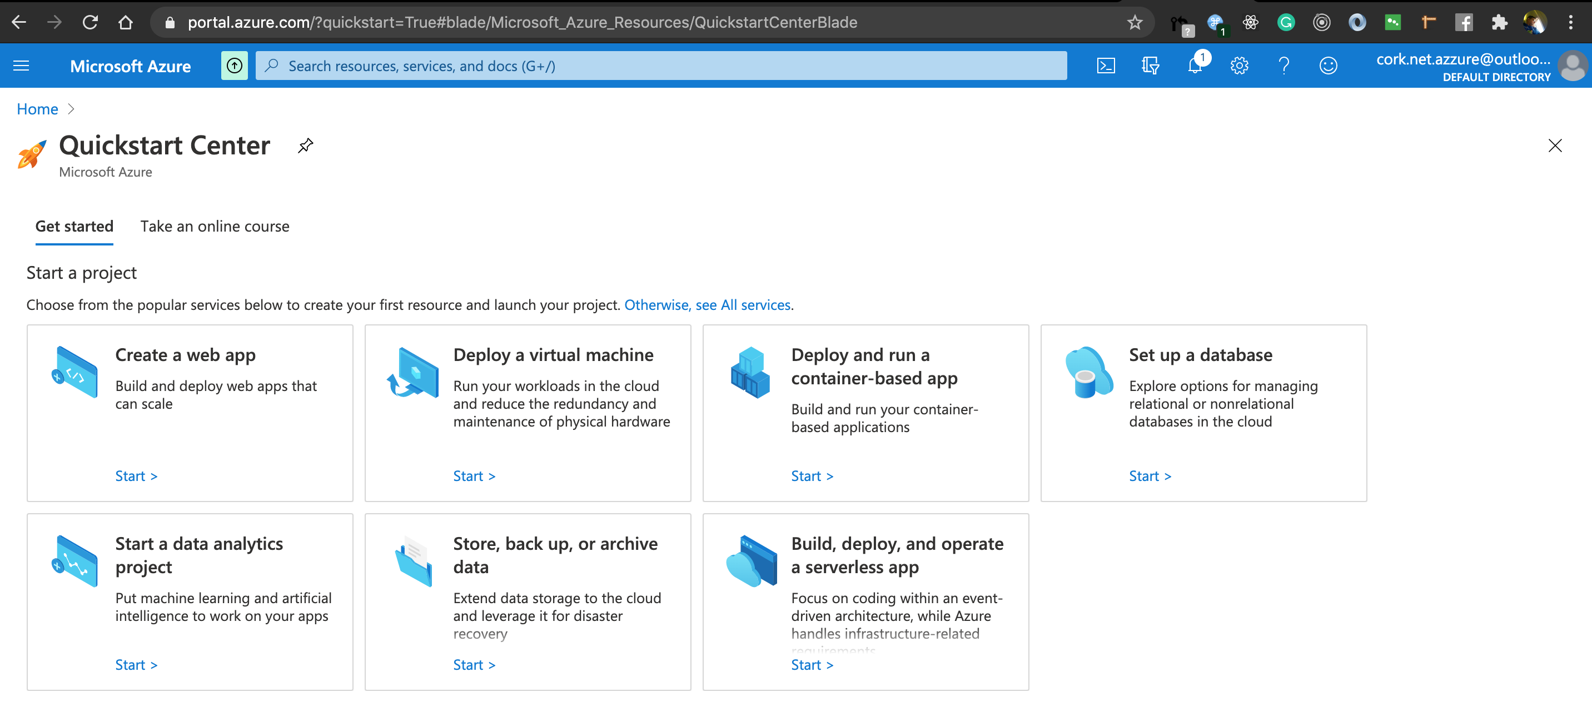Click the container-based app icon
Screen dimensions: 1592x712
[x=750, y=372]
